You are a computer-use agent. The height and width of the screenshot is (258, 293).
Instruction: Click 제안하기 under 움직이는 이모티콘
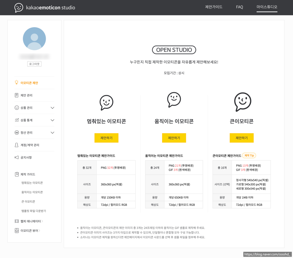coord(174,138)
